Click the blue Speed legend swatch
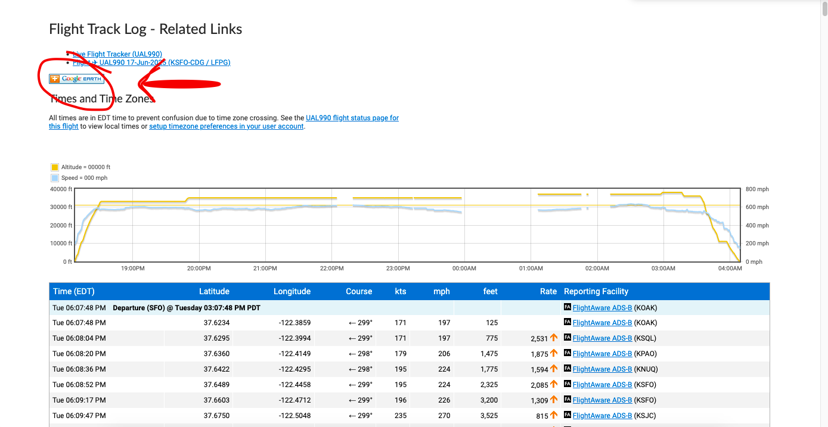 (55, 178)
